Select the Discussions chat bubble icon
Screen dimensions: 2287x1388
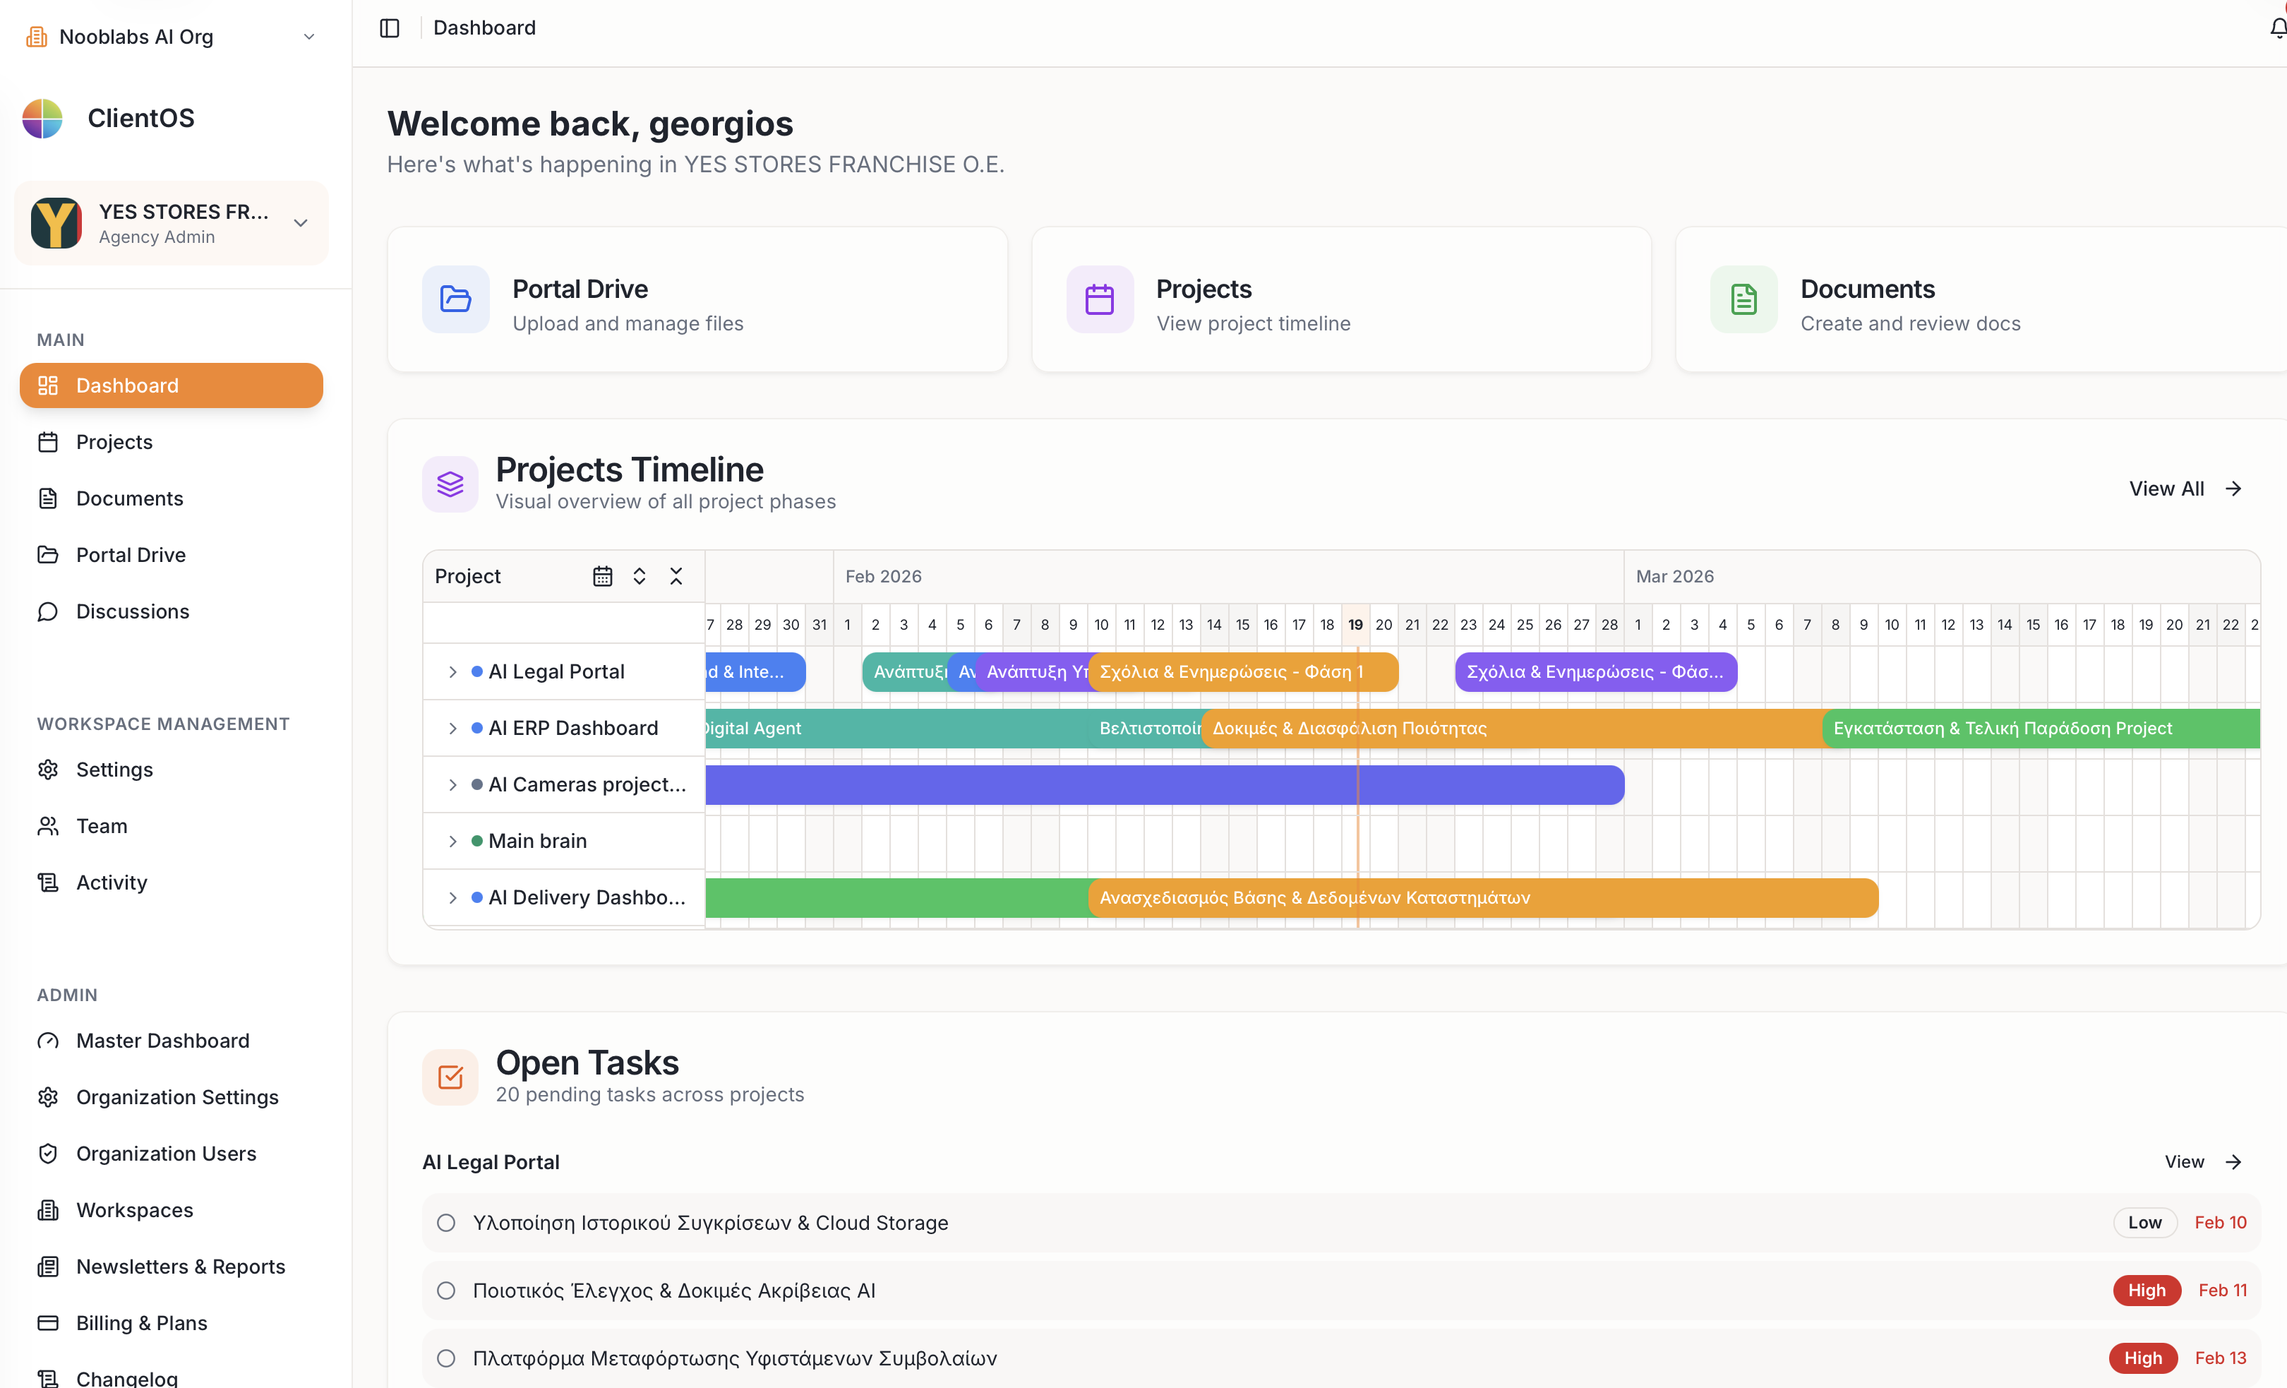pos(49,611)
